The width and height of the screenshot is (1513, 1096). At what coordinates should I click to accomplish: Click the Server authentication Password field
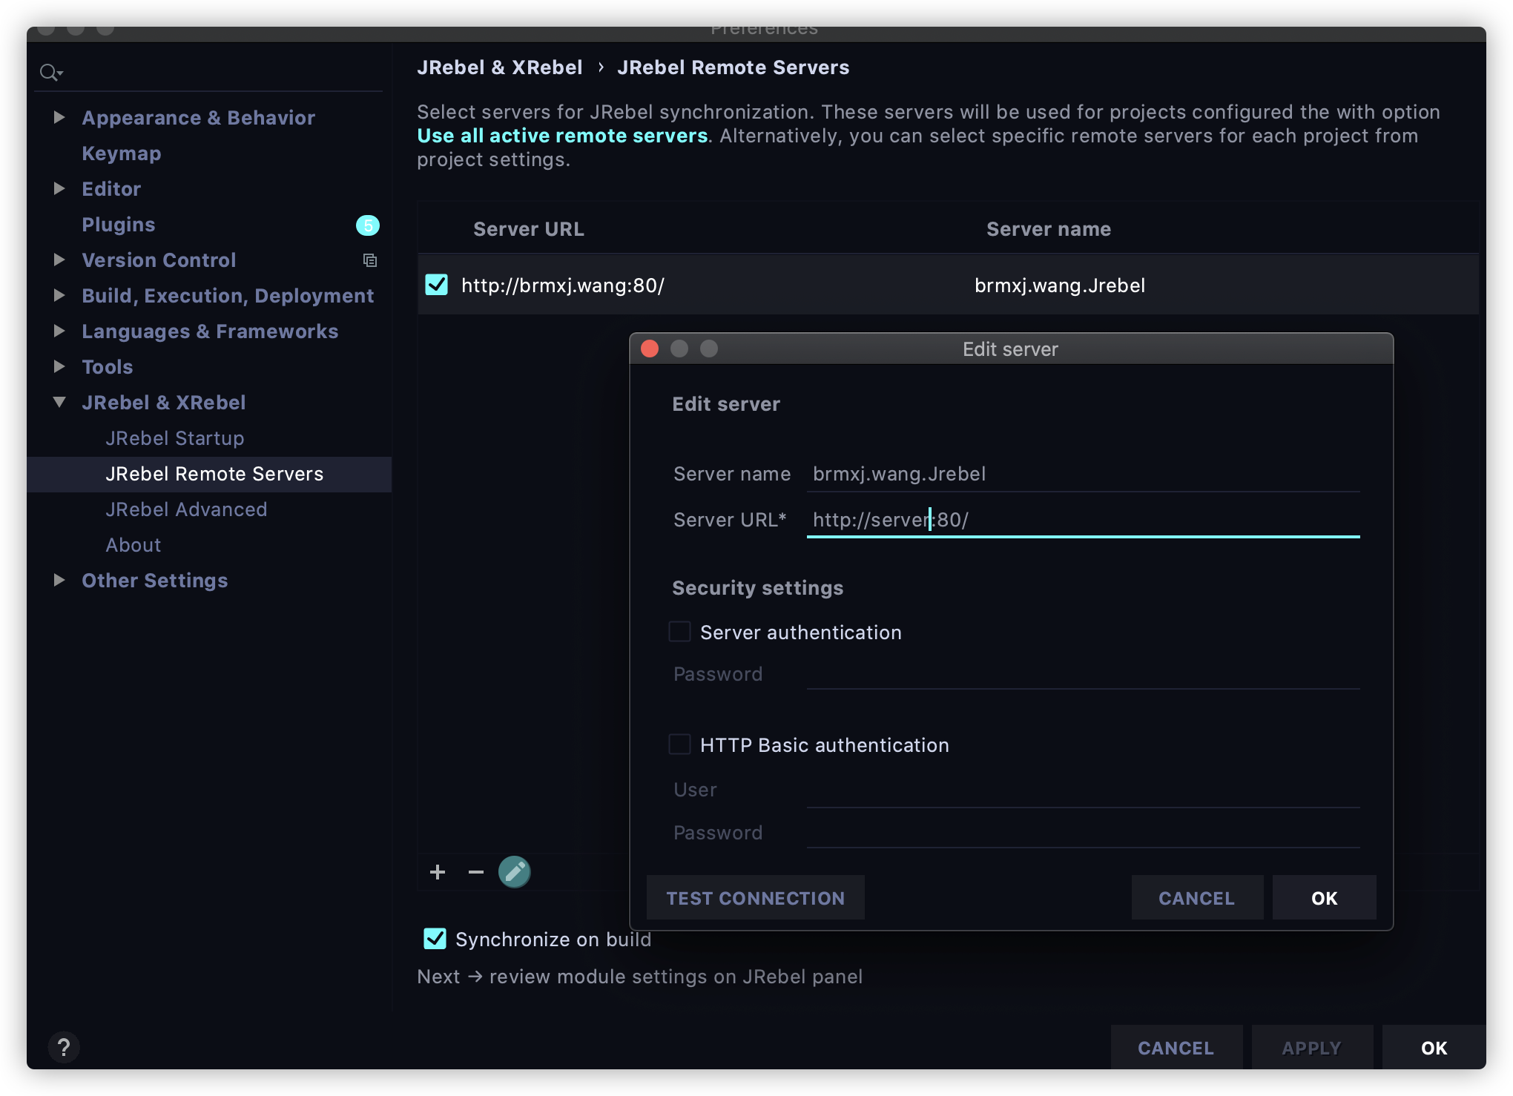tap(1083, 673)
